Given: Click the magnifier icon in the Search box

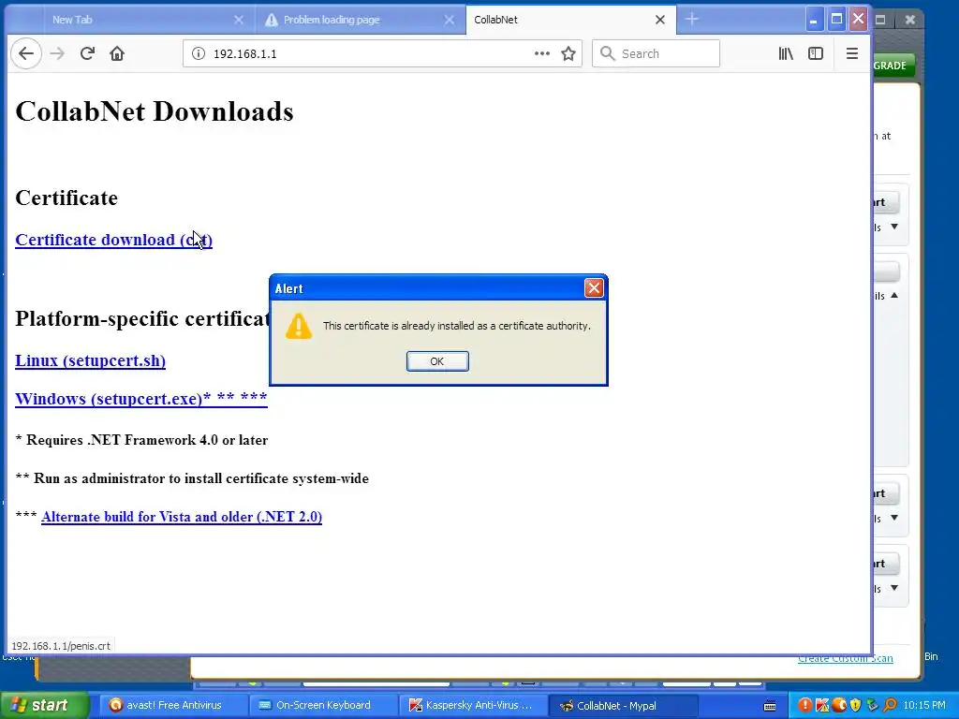Looking at the screenshot, I should 607,53.
